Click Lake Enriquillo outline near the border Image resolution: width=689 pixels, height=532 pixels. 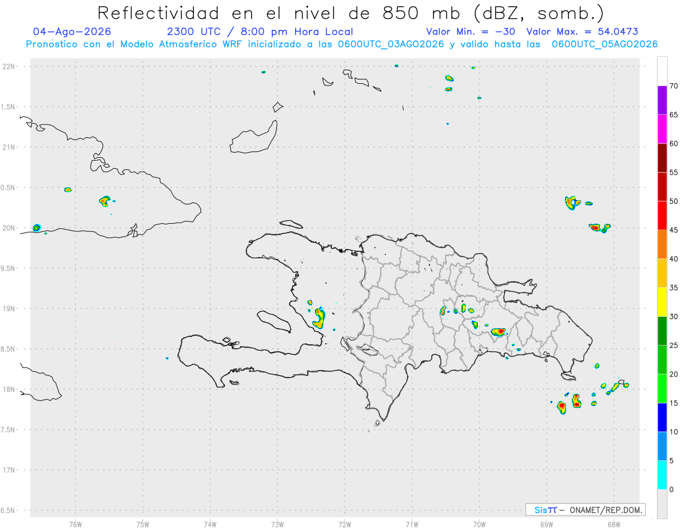[x=367, y=349]
